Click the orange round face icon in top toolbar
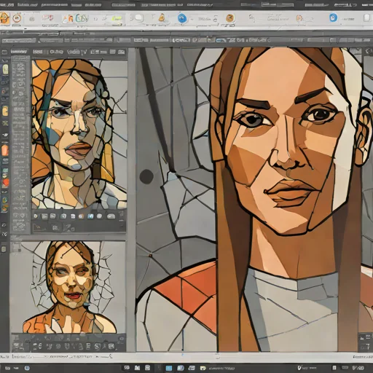This screenshot has width=373, height=373. click(229, 18)
